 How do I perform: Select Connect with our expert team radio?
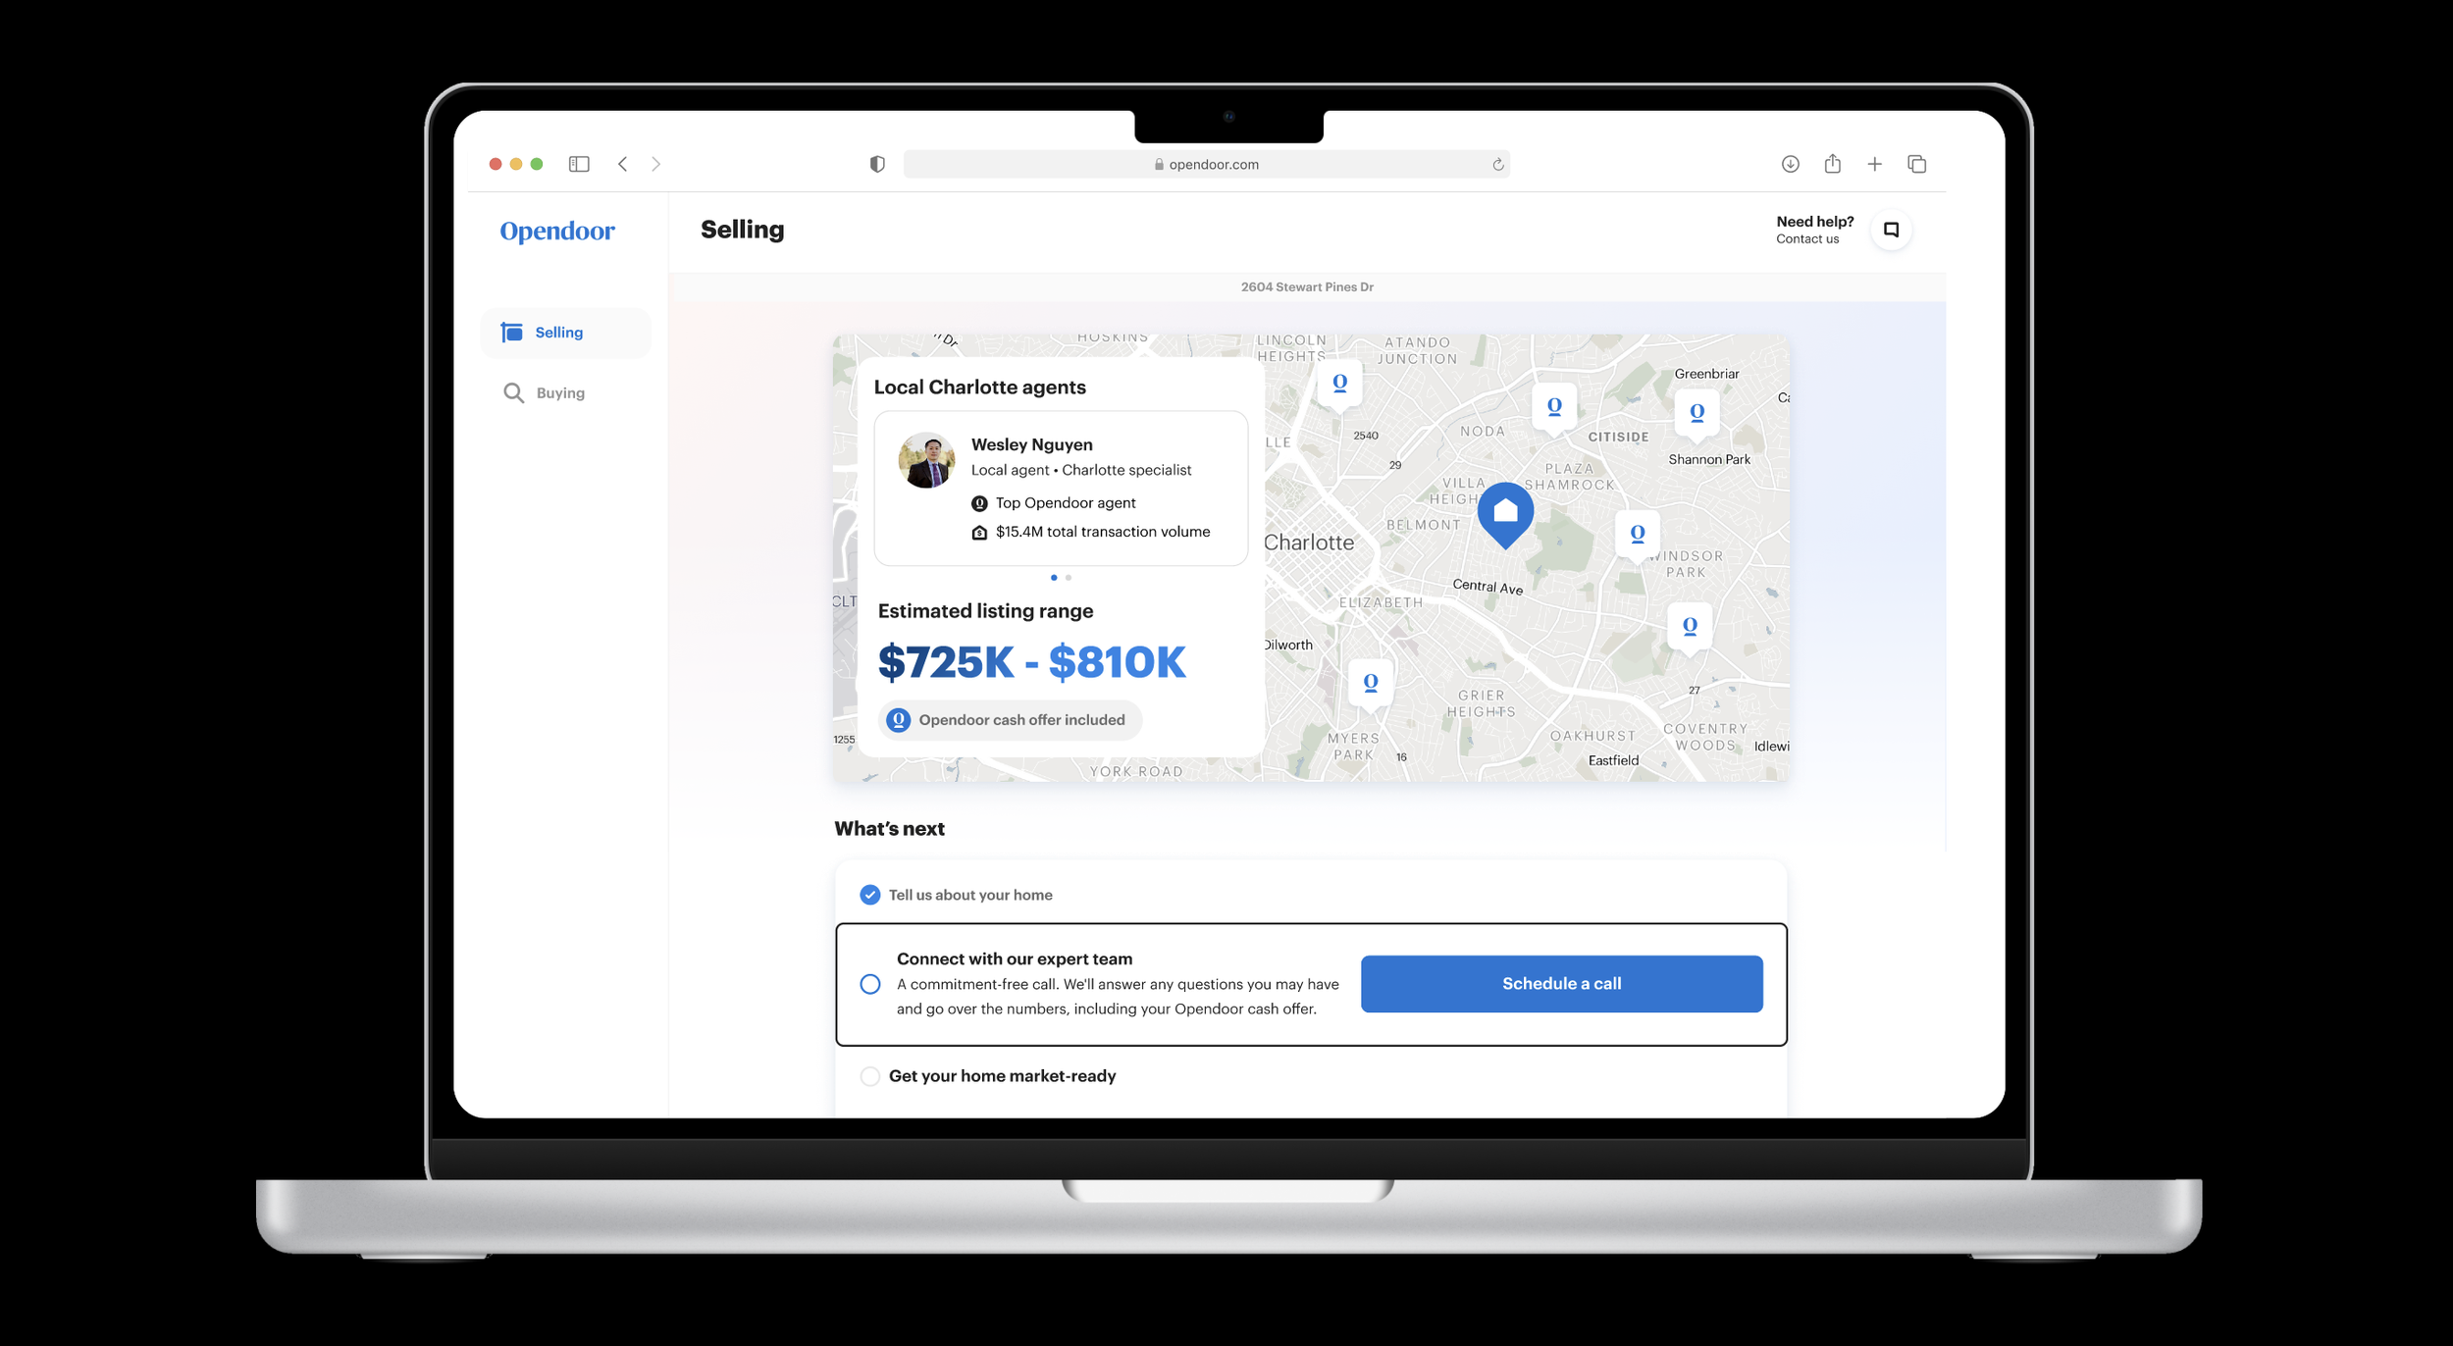click(x=869, y=984)
